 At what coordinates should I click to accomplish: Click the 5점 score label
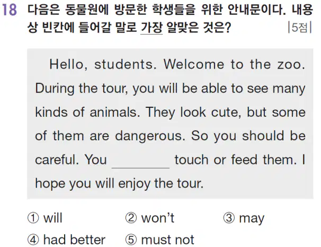point(299,27)
